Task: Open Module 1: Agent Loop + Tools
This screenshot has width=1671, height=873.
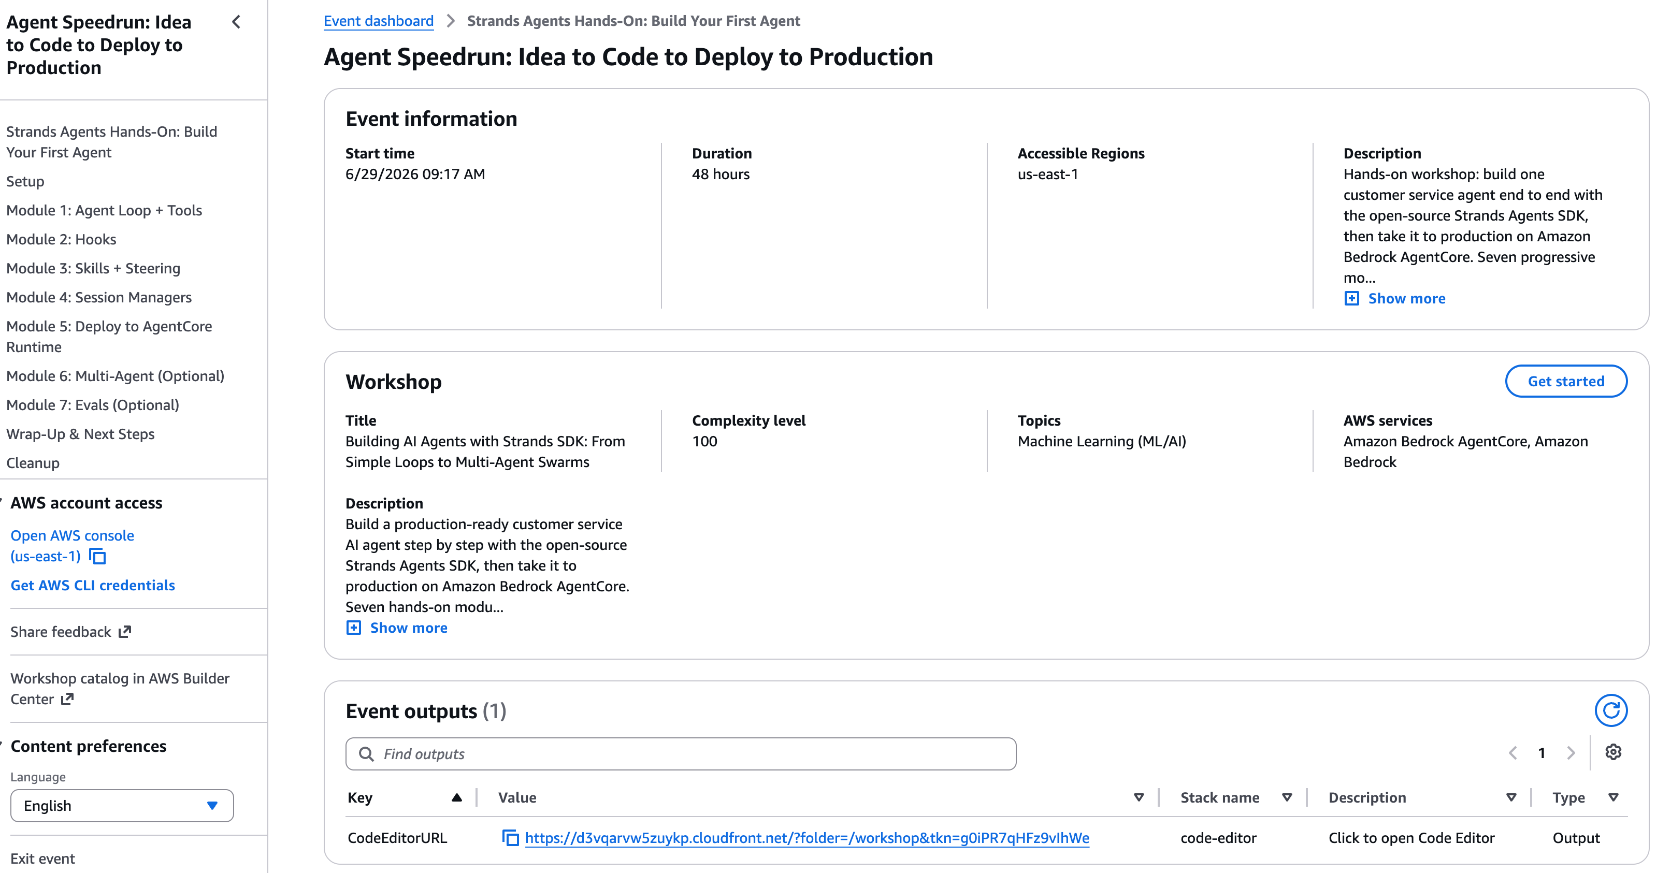Action: tap(104, 211)
